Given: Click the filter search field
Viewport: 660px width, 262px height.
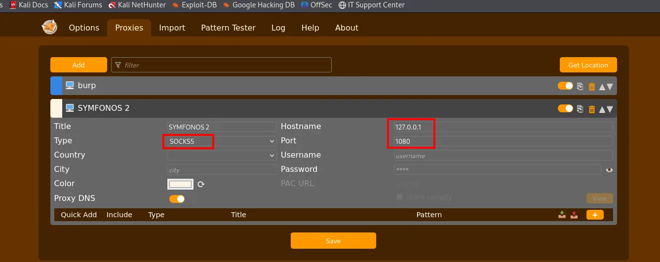Looking at the screenshot, I should coord(221,65).
